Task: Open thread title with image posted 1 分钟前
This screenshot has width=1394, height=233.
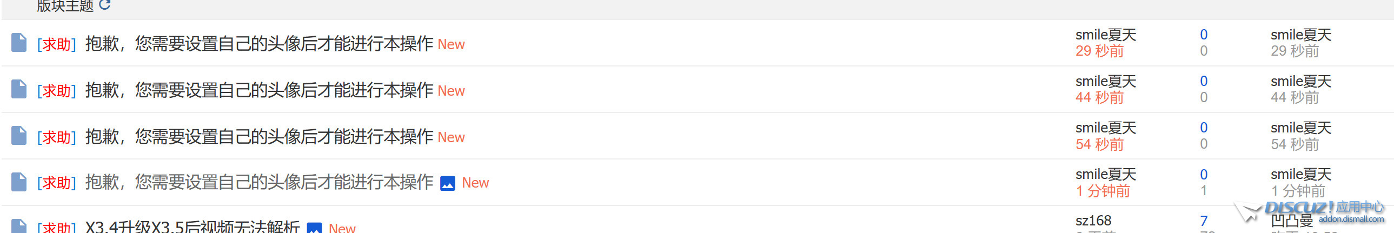Action: pos(259,183)
